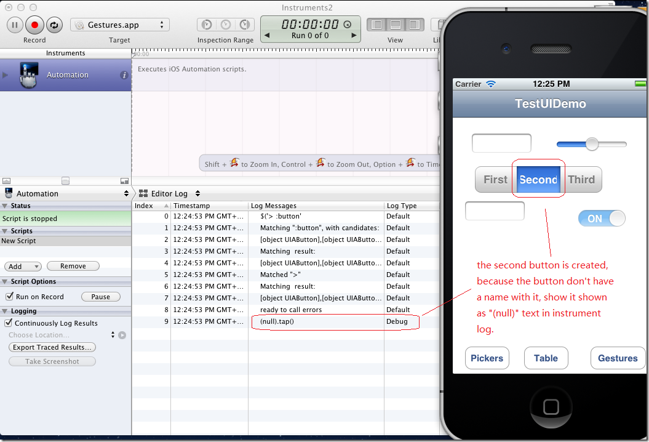Click the middle track size icon below instruments
The image size is (649, 442).
click(x=65, y=181)
